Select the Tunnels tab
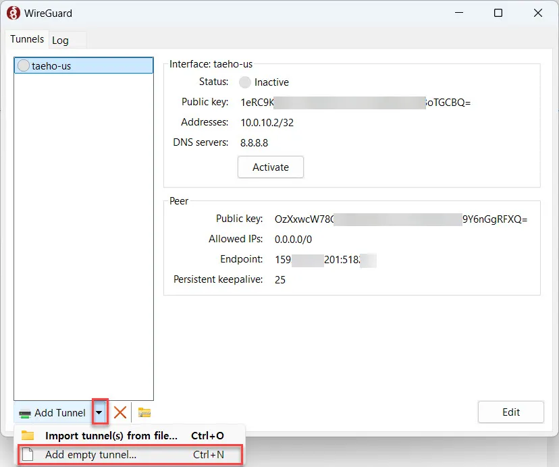The image size is (559, 467). 27,39
